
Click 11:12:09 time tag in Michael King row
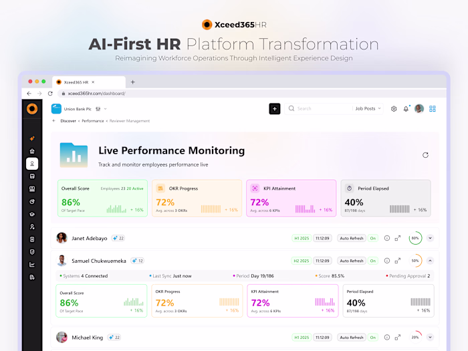point(322,337)
